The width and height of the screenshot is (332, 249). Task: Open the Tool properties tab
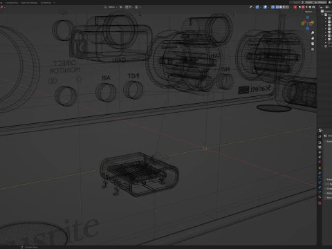(320, 136)
